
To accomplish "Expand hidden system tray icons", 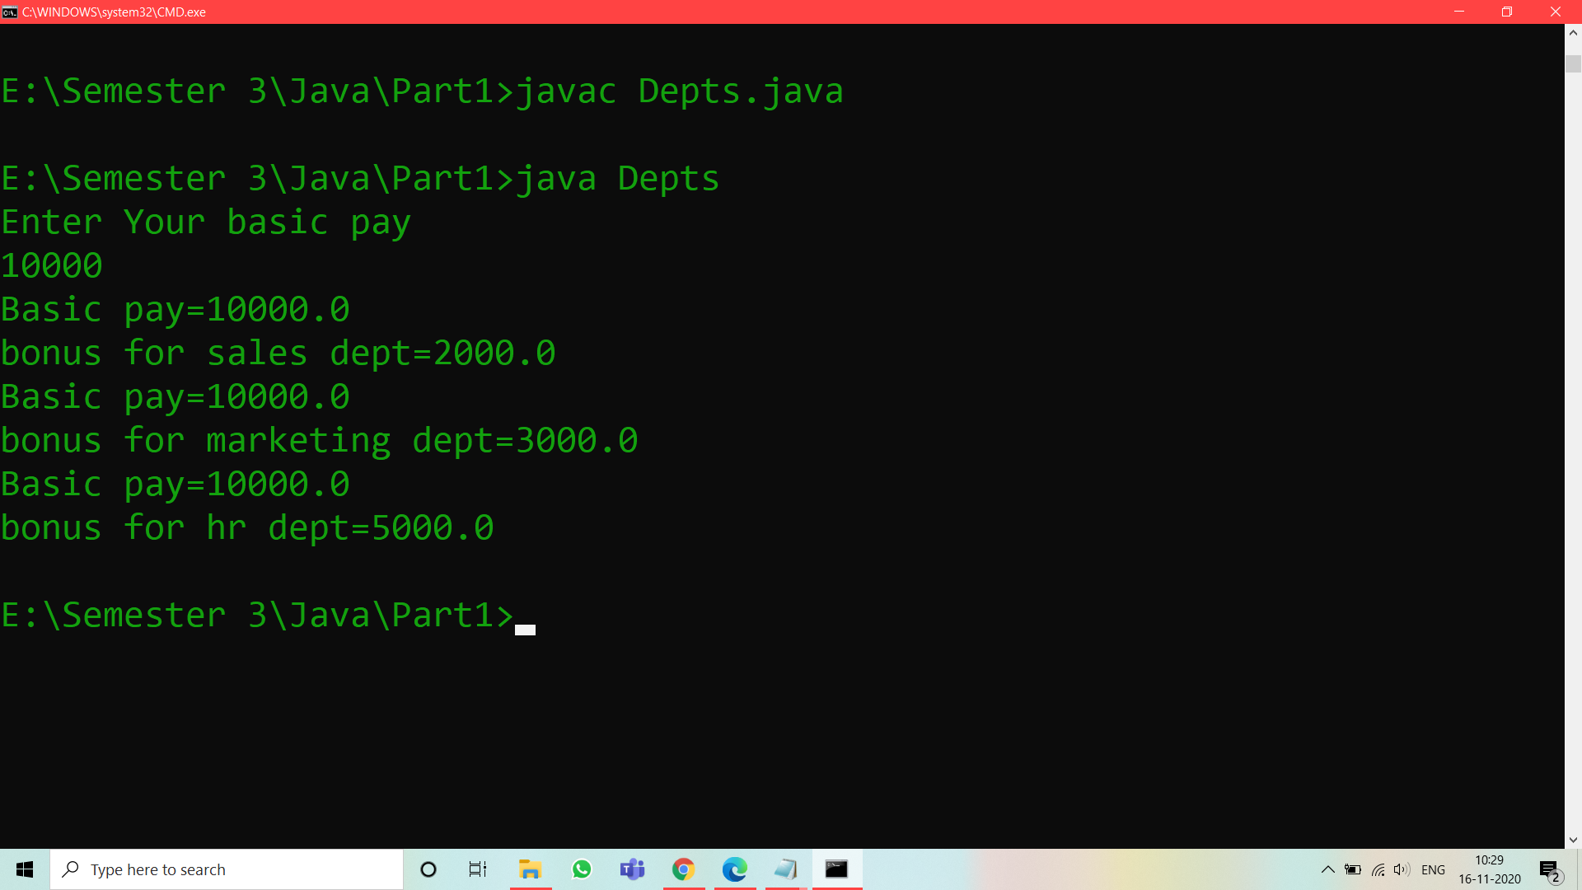I will pyautogui.click(x=1327, y=869).
